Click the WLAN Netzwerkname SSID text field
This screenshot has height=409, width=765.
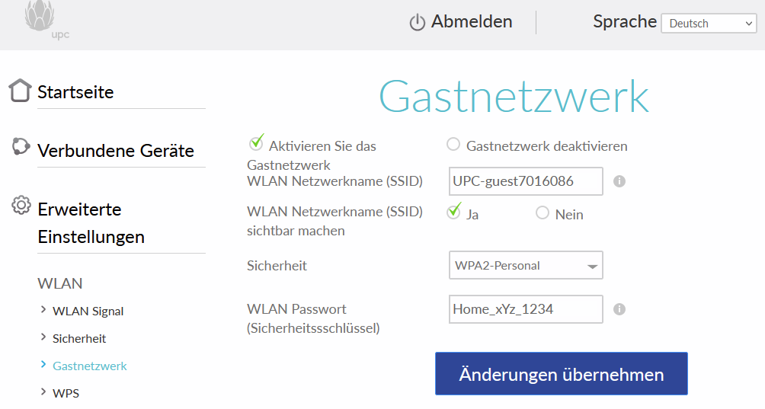(526, 181)
